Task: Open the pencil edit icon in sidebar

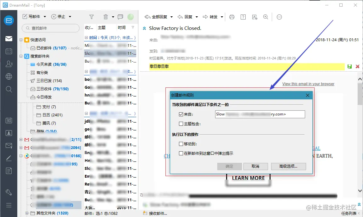Action: 9,158
